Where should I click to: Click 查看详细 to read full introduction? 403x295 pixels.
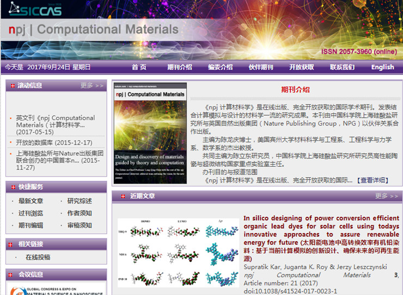(373, 180)
